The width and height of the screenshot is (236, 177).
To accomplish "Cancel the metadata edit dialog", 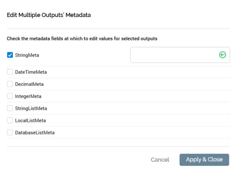I will [160, 160].
